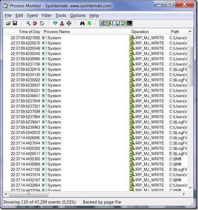Click IRP_MJ_WRITE in 22:37:14.4430869 row

point(149,164)
